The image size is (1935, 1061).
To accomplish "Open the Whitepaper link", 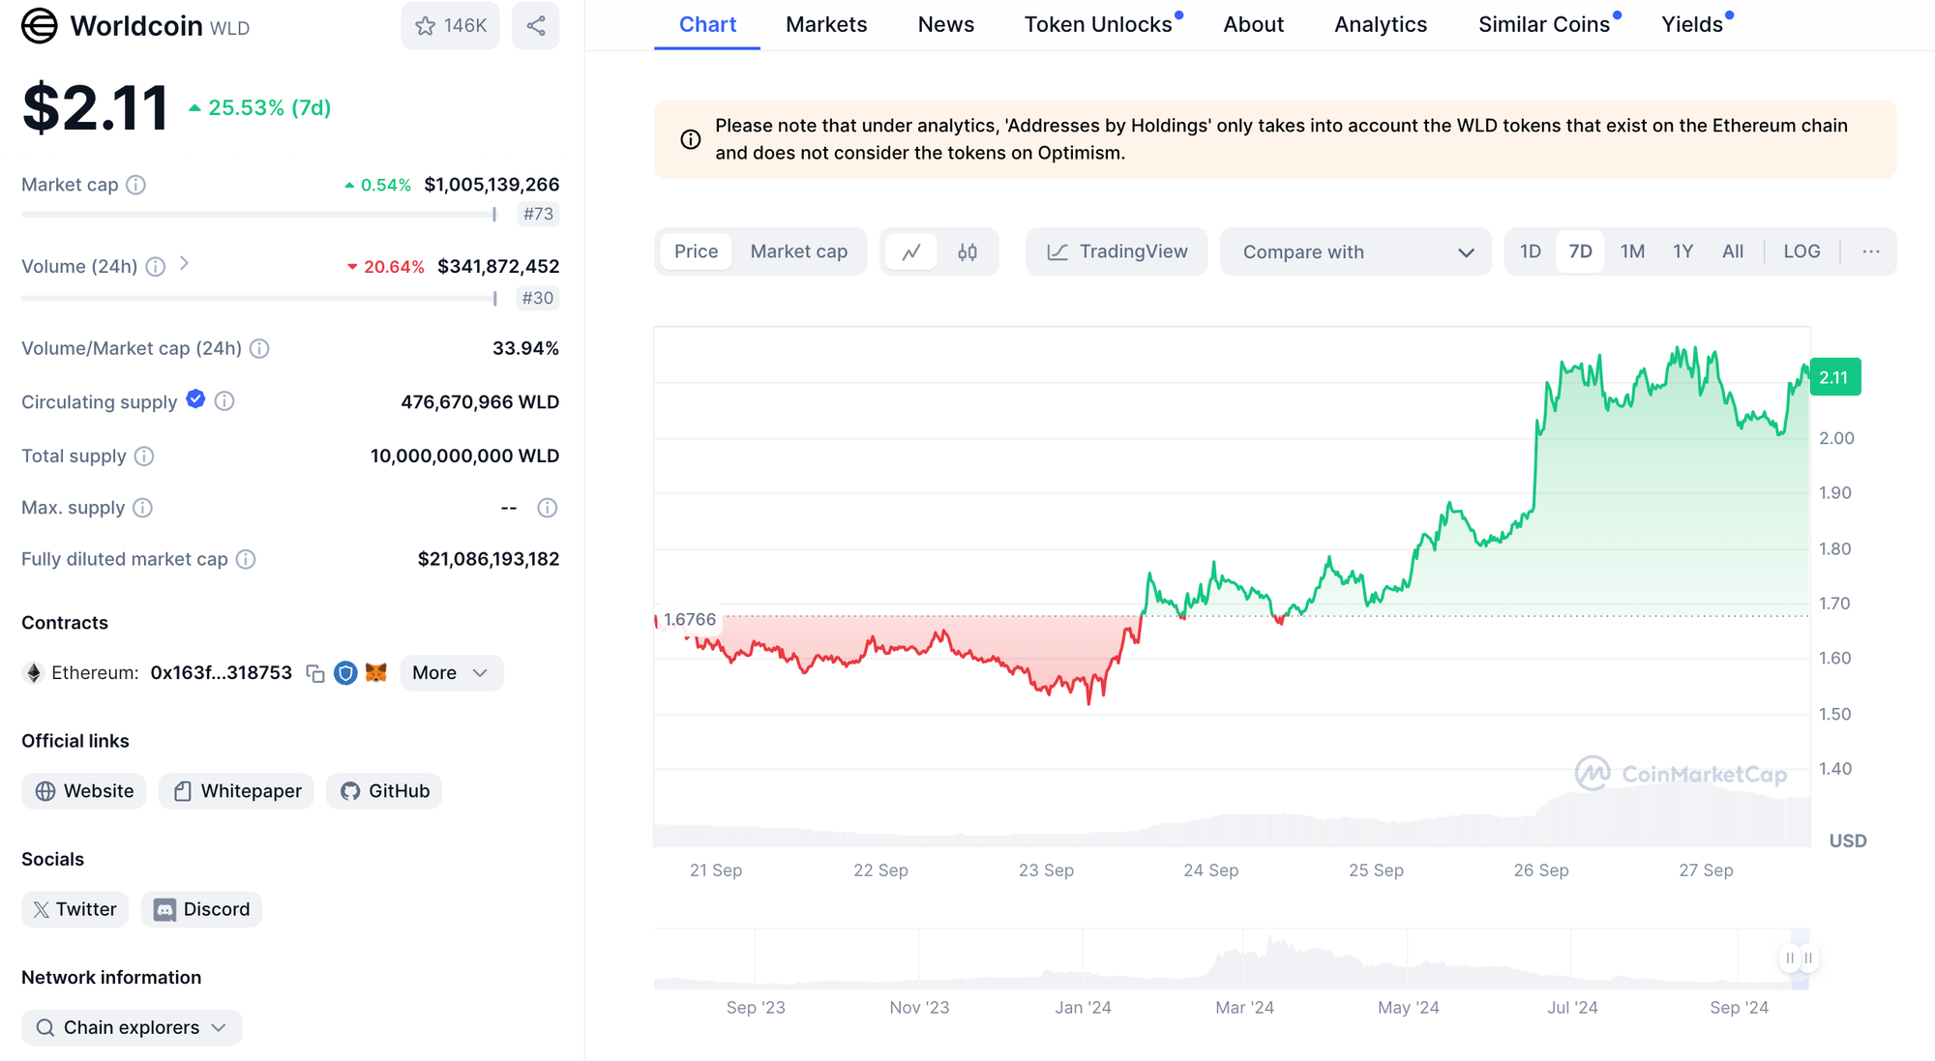I will [x=237, y=791].
